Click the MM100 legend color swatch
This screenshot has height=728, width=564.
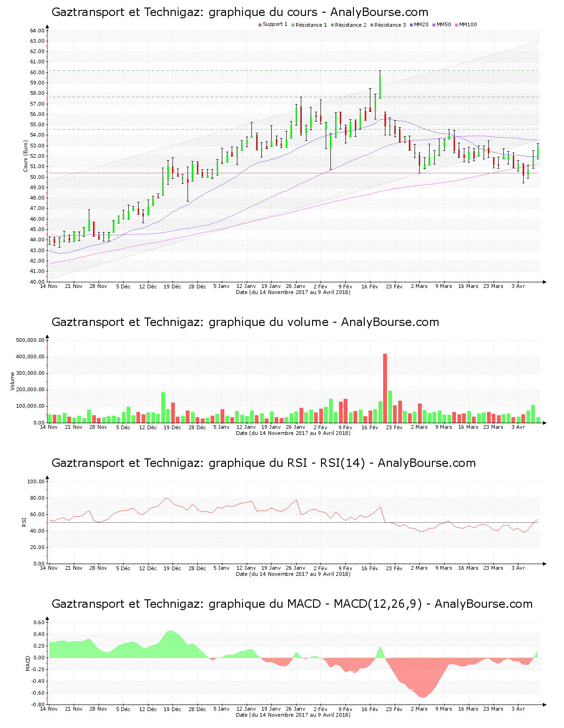pos(456,25)
